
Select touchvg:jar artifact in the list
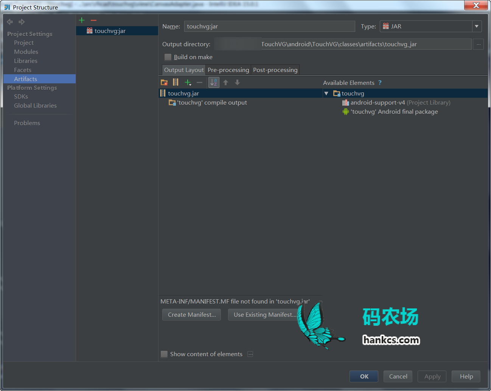117,31
